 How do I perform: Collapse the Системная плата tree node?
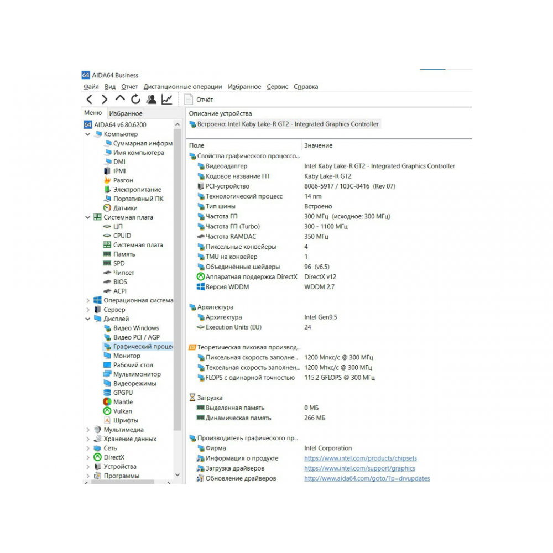point(88,217)
